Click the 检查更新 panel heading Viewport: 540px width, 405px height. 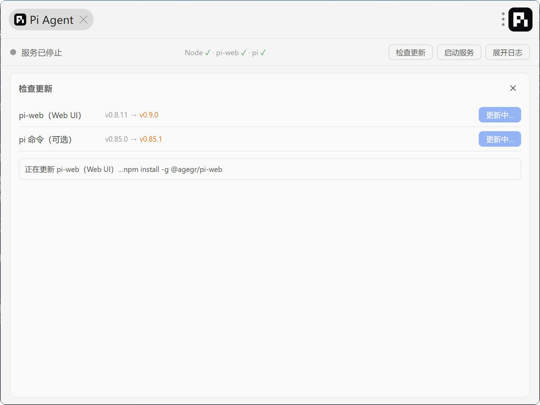point(35,89)
